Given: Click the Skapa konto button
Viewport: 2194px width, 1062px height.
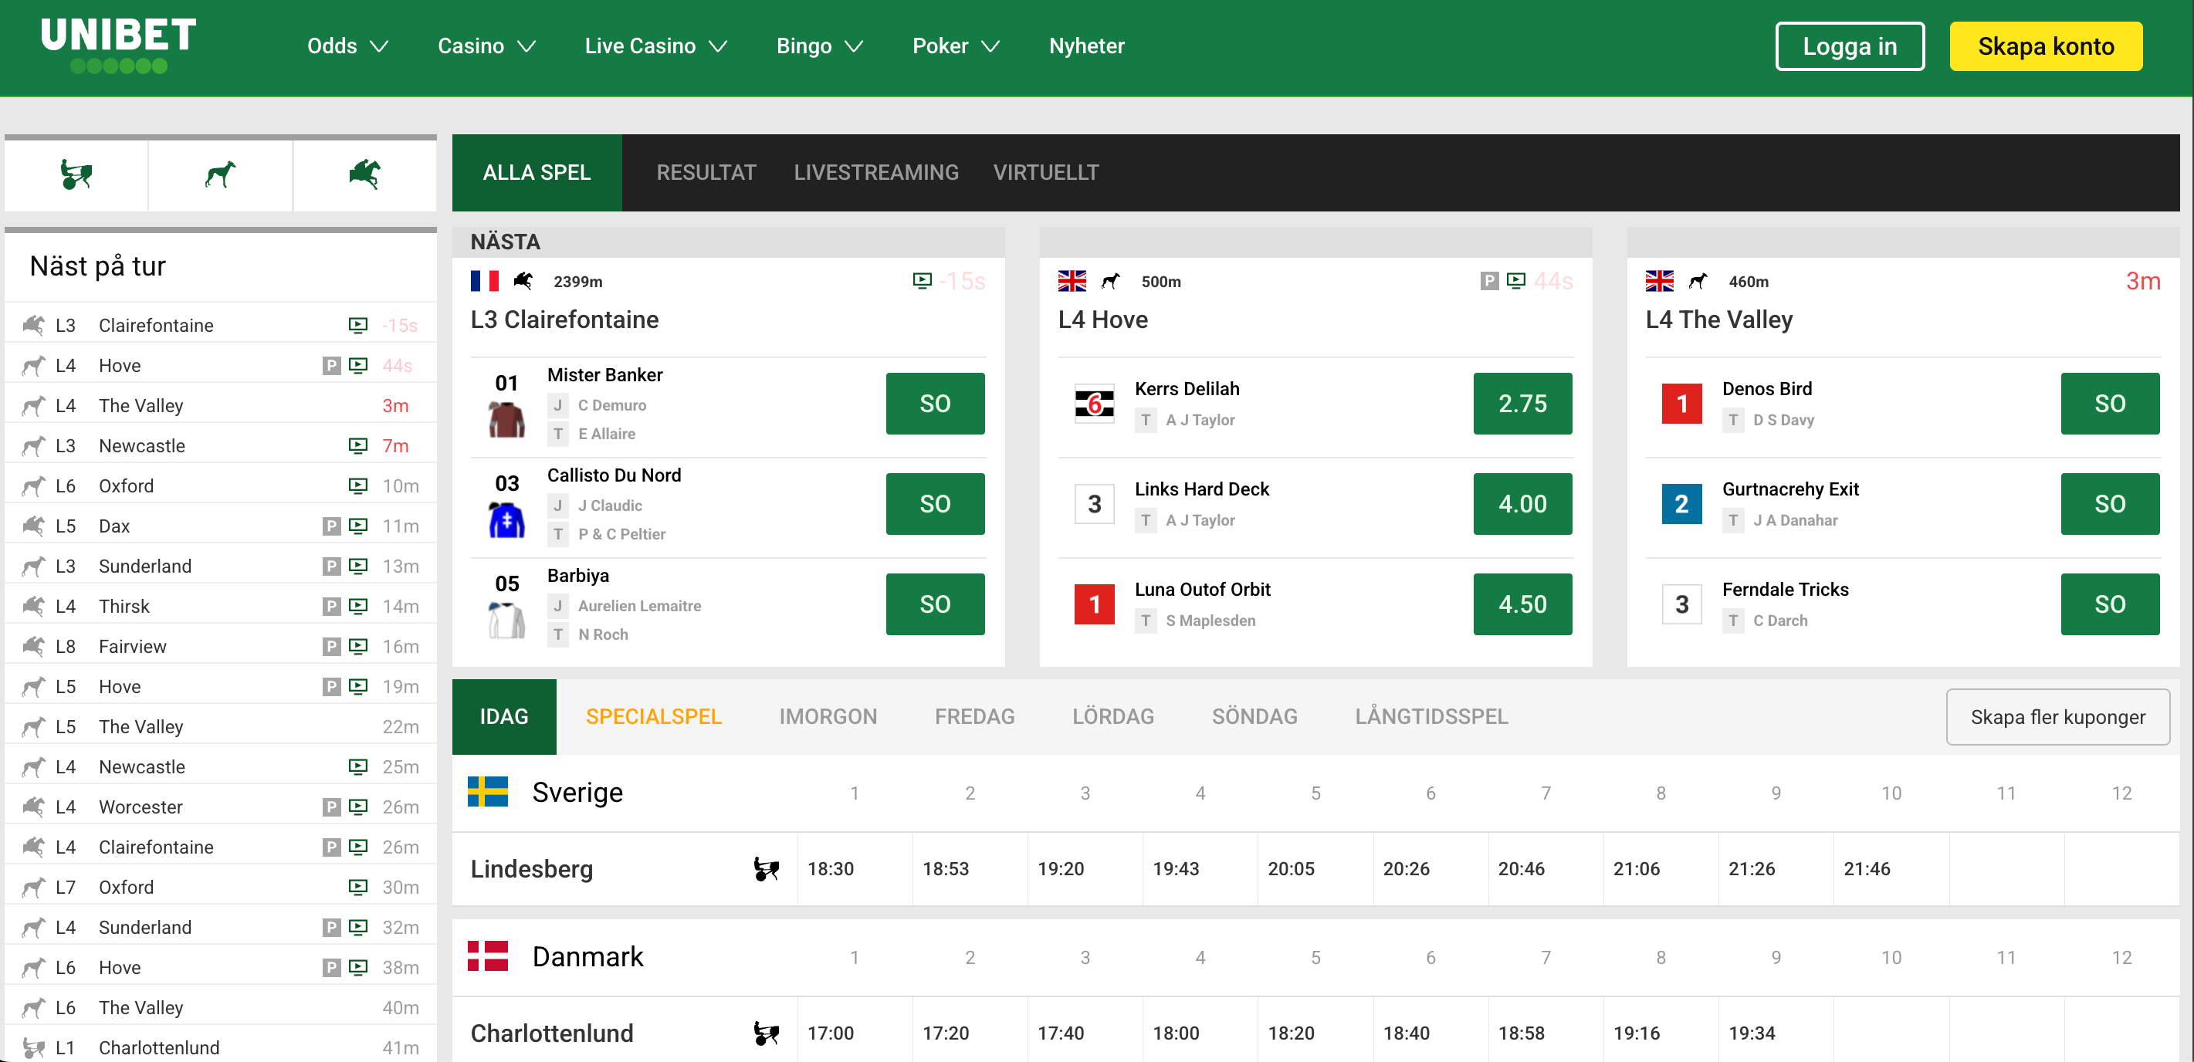Looking at the screenshot, I should tap(2046, 46).
